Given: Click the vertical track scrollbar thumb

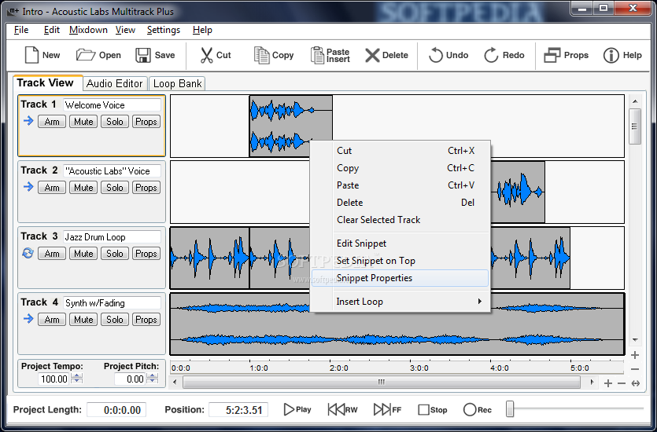Looking at the screenshot, I should 635,126.
